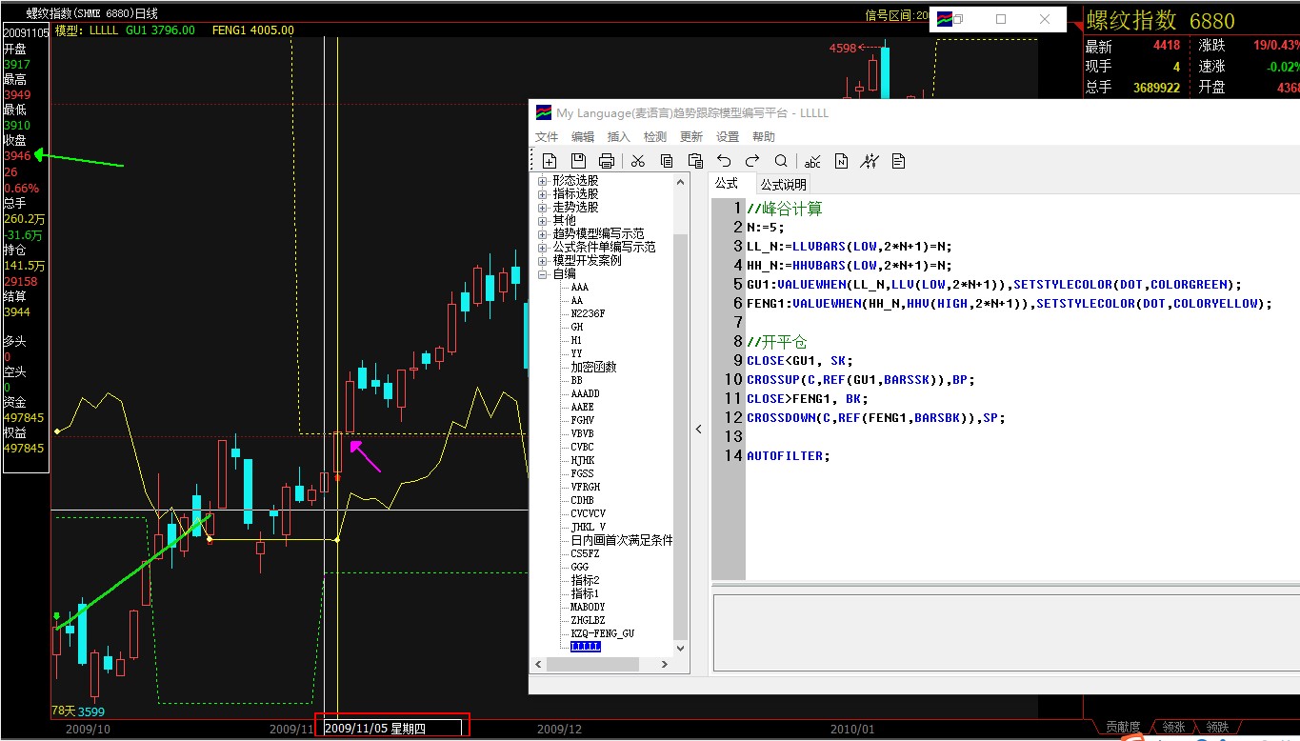Viewport: 1300px width, 741px height.
Task: Click the formula tree's vertical scrollbar
Action: [x=680, y=429]
